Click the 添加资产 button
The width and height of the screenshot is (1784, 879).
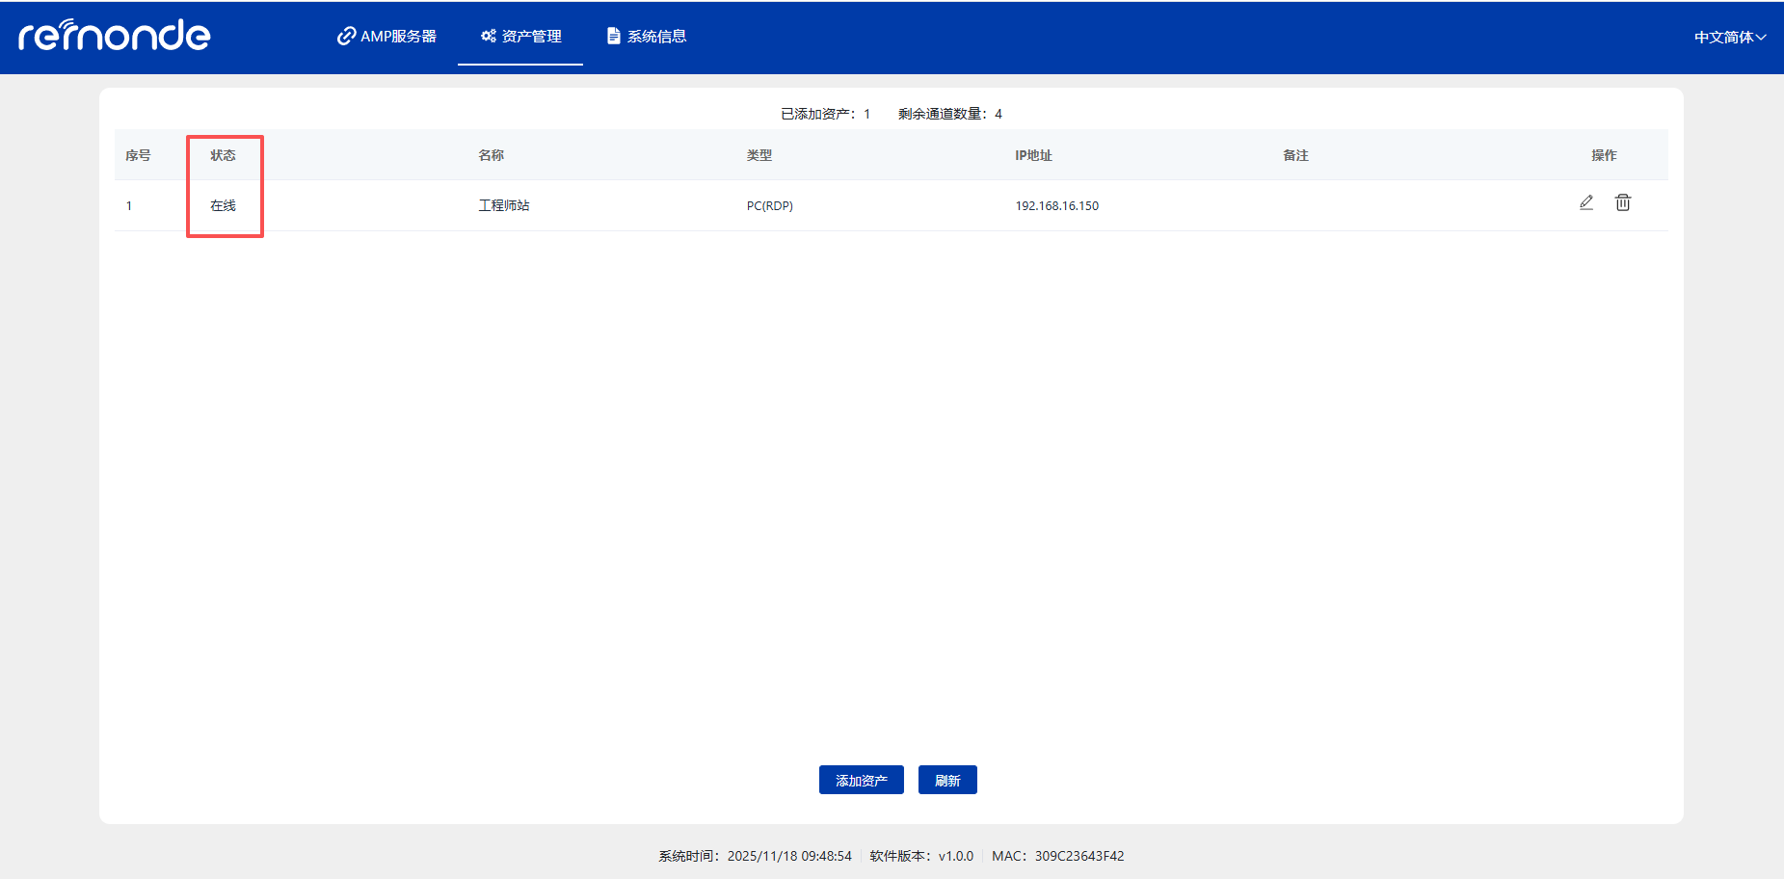pos(861,779)
